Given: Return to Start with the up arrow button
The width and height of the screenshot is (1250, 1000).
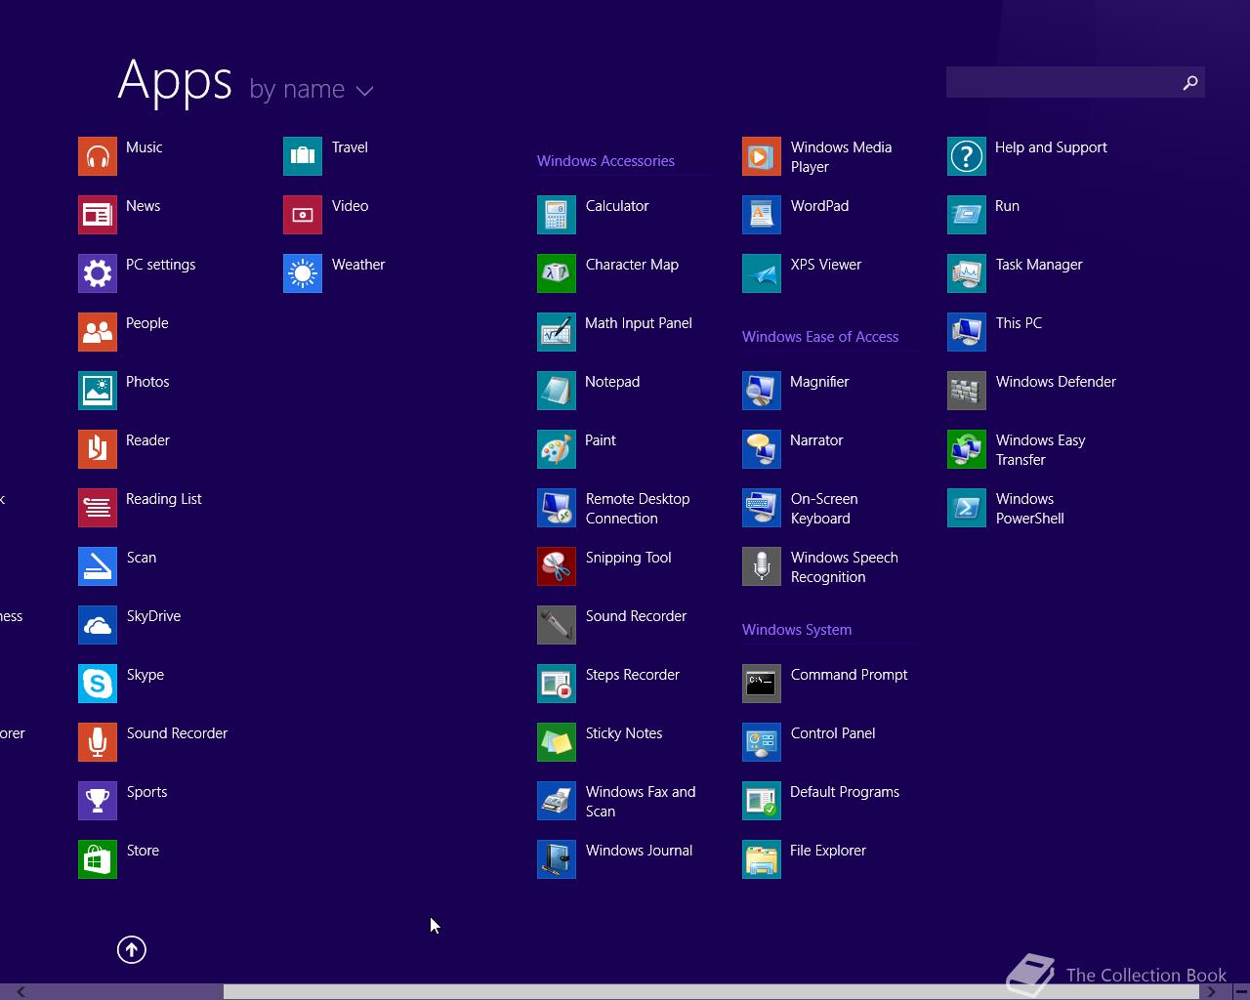Looking at the screenshot, I should coord(132,949).
